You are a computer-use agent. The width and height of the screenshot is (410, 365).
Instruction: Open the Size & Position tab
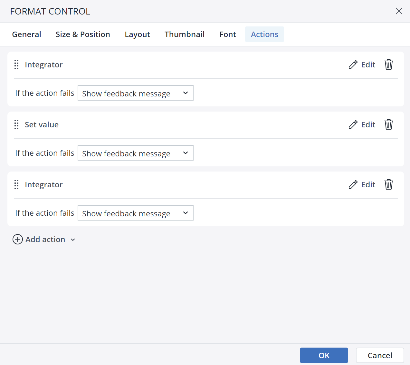[x=83, y=34]
